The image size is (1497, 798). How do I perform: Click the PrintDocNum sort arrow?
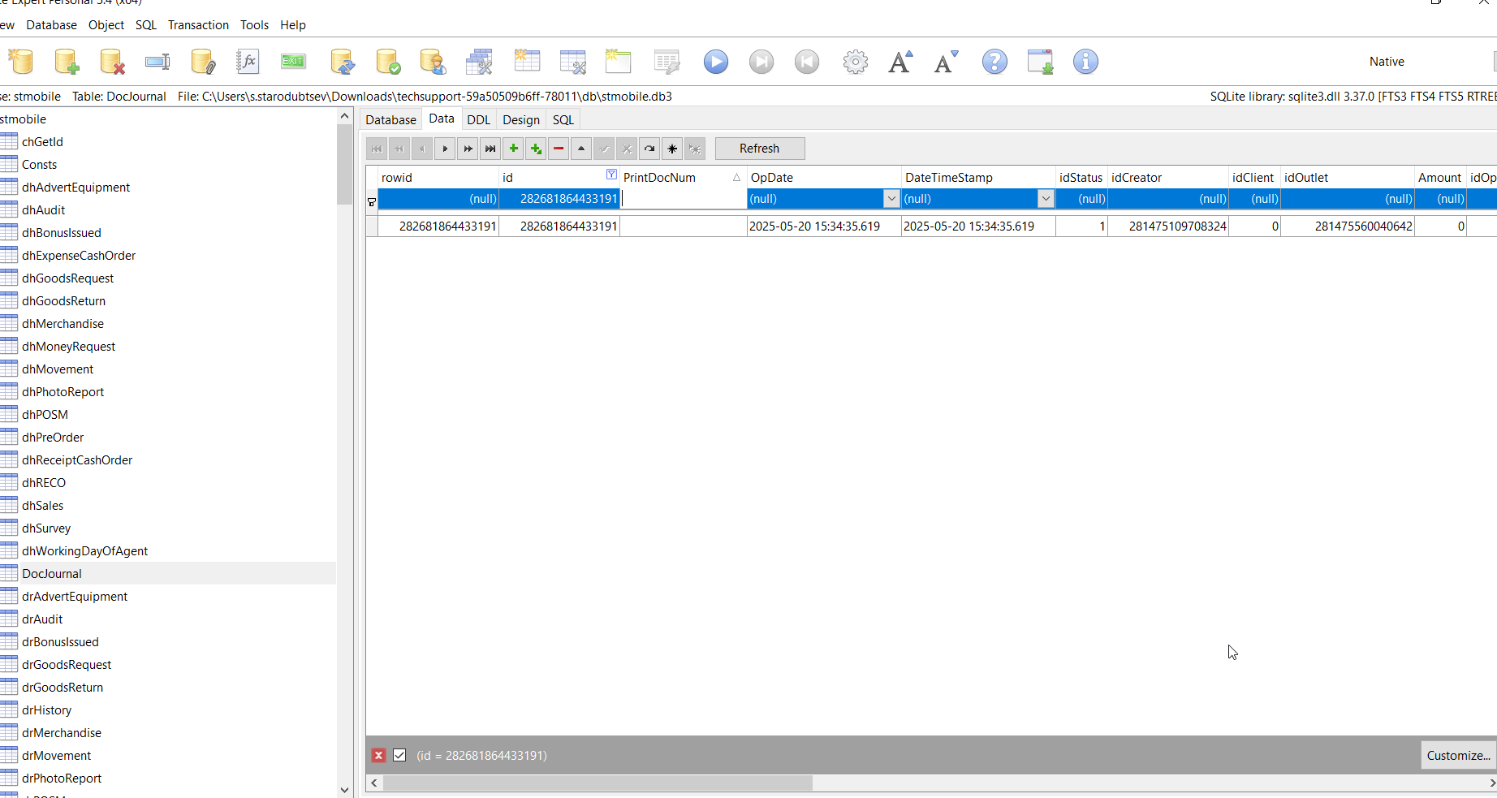coord(736,177)
